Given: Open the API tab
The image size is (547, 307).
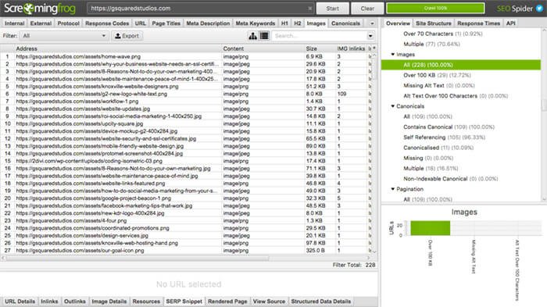Looking at the screenshot, I should [x=511, y=23].
